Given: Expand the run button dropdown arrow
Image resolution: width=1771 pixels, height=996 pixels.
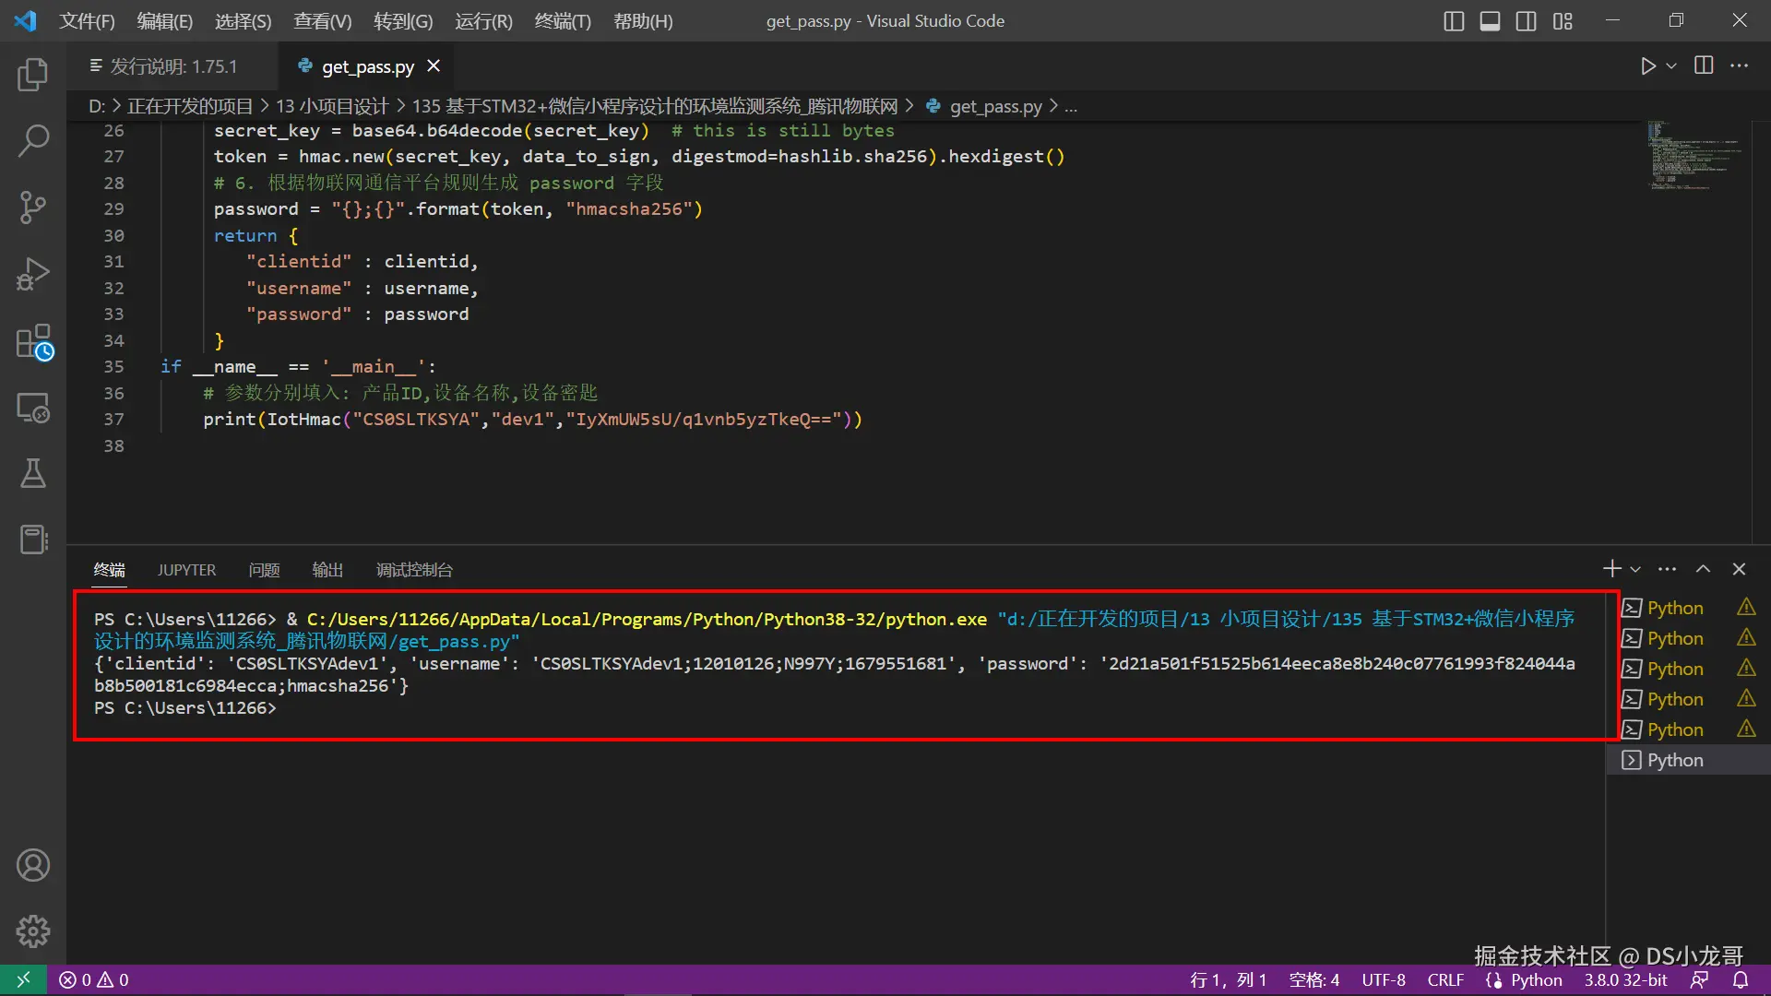Looking at the screenshot, I should pyautogui.click(x=1671, y=65).
